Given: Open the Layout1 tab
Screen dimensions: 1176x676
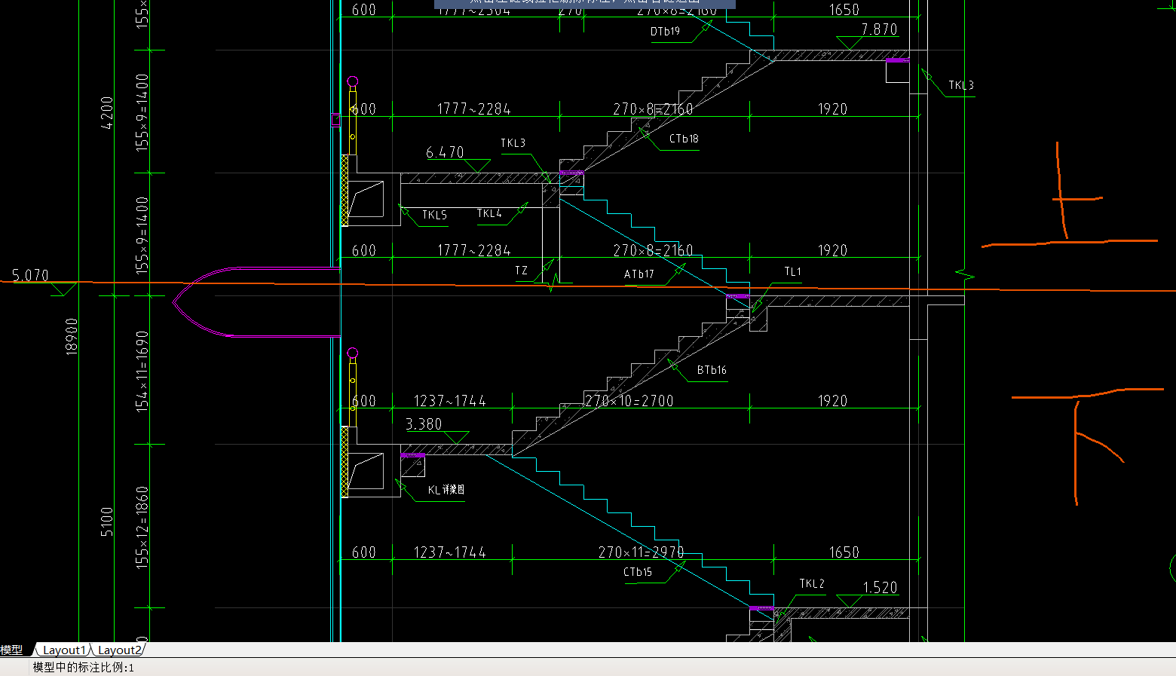Looking at the screenshot, I should [64, 650].
